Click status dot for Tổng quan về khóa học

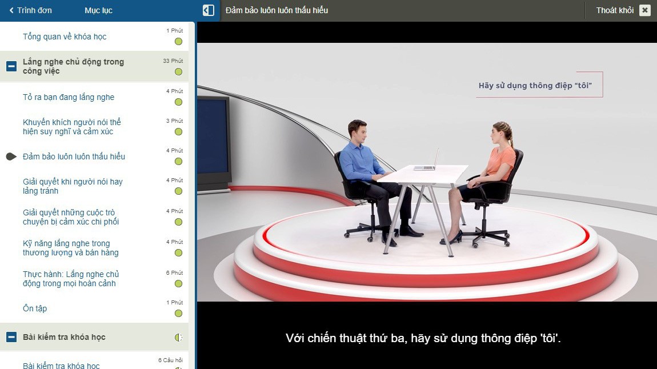point(178,42)
